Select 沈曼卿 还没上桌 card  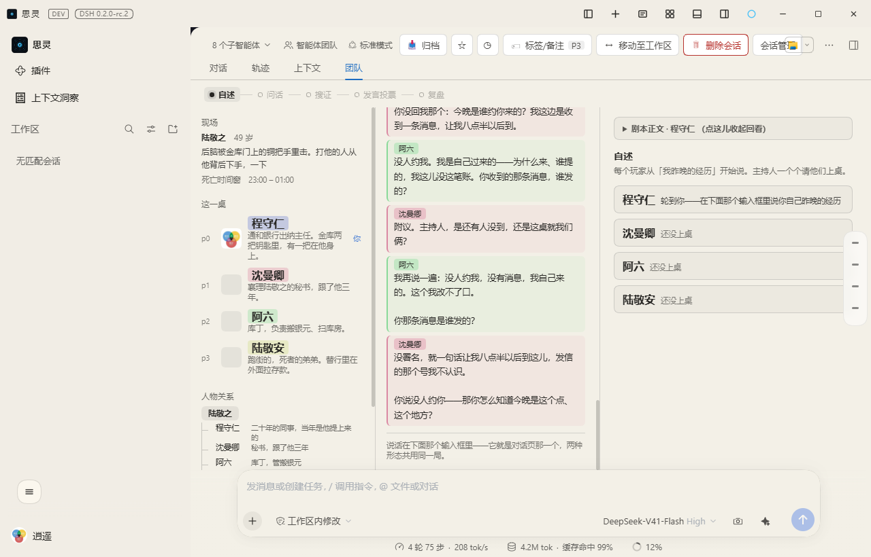click(733, 233)
